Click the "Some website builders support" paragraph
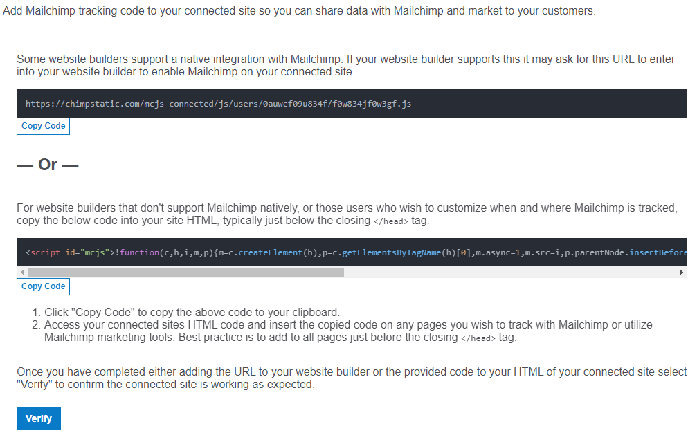 click(346, 65)
